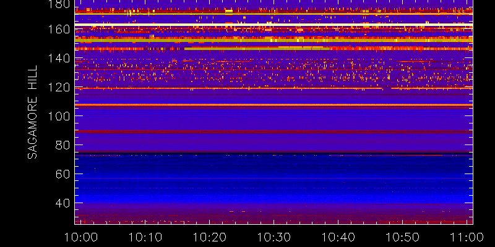Click the 10:10 time axis label
This screenshot has height=247, width=495.
point(145,237)
